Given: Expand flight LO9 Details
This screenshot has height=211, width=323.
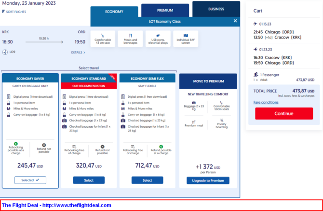Looking at the screenshot, I should coord(78,53).
